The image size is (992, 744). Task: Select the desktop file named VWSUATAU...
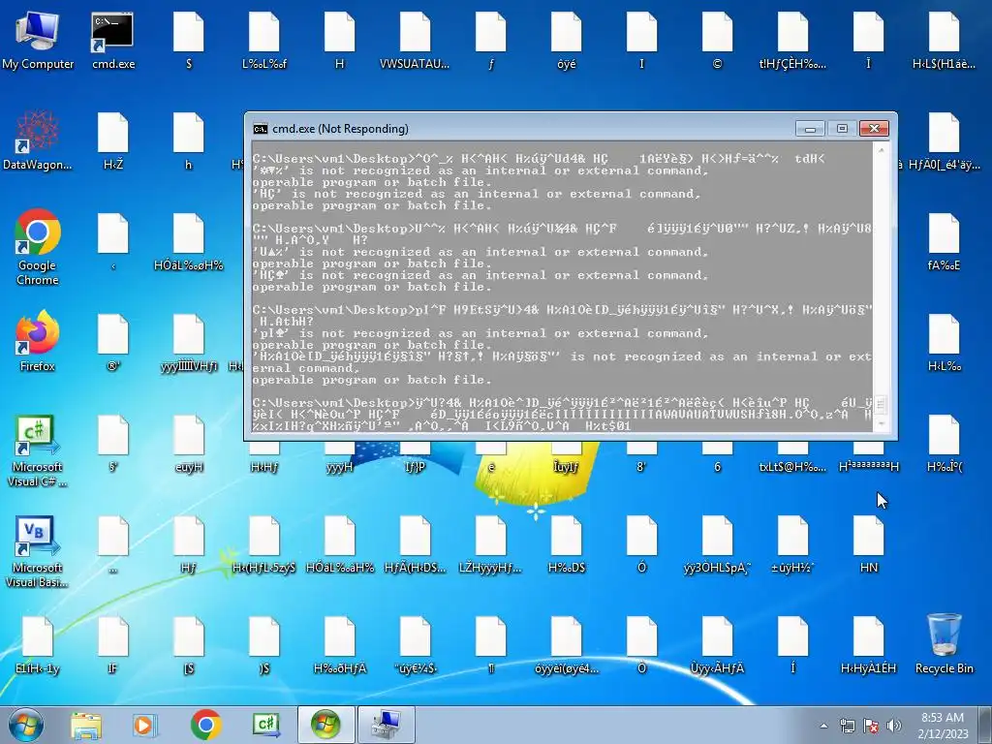(x=415, y=41)
